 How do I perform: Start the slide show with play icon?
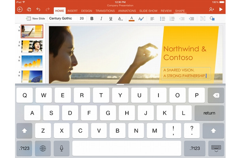tap(221, 9)
